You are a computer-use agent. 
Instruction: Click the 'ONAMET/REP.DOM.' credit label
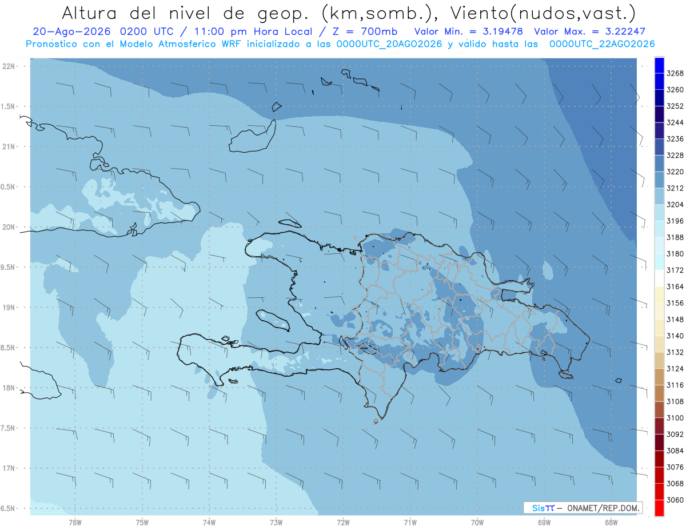click(x=604, y=508)
